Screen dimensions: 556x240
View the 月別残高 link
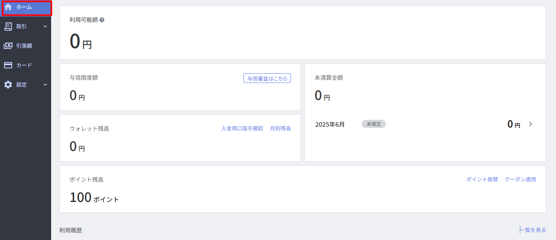[280, 129]
